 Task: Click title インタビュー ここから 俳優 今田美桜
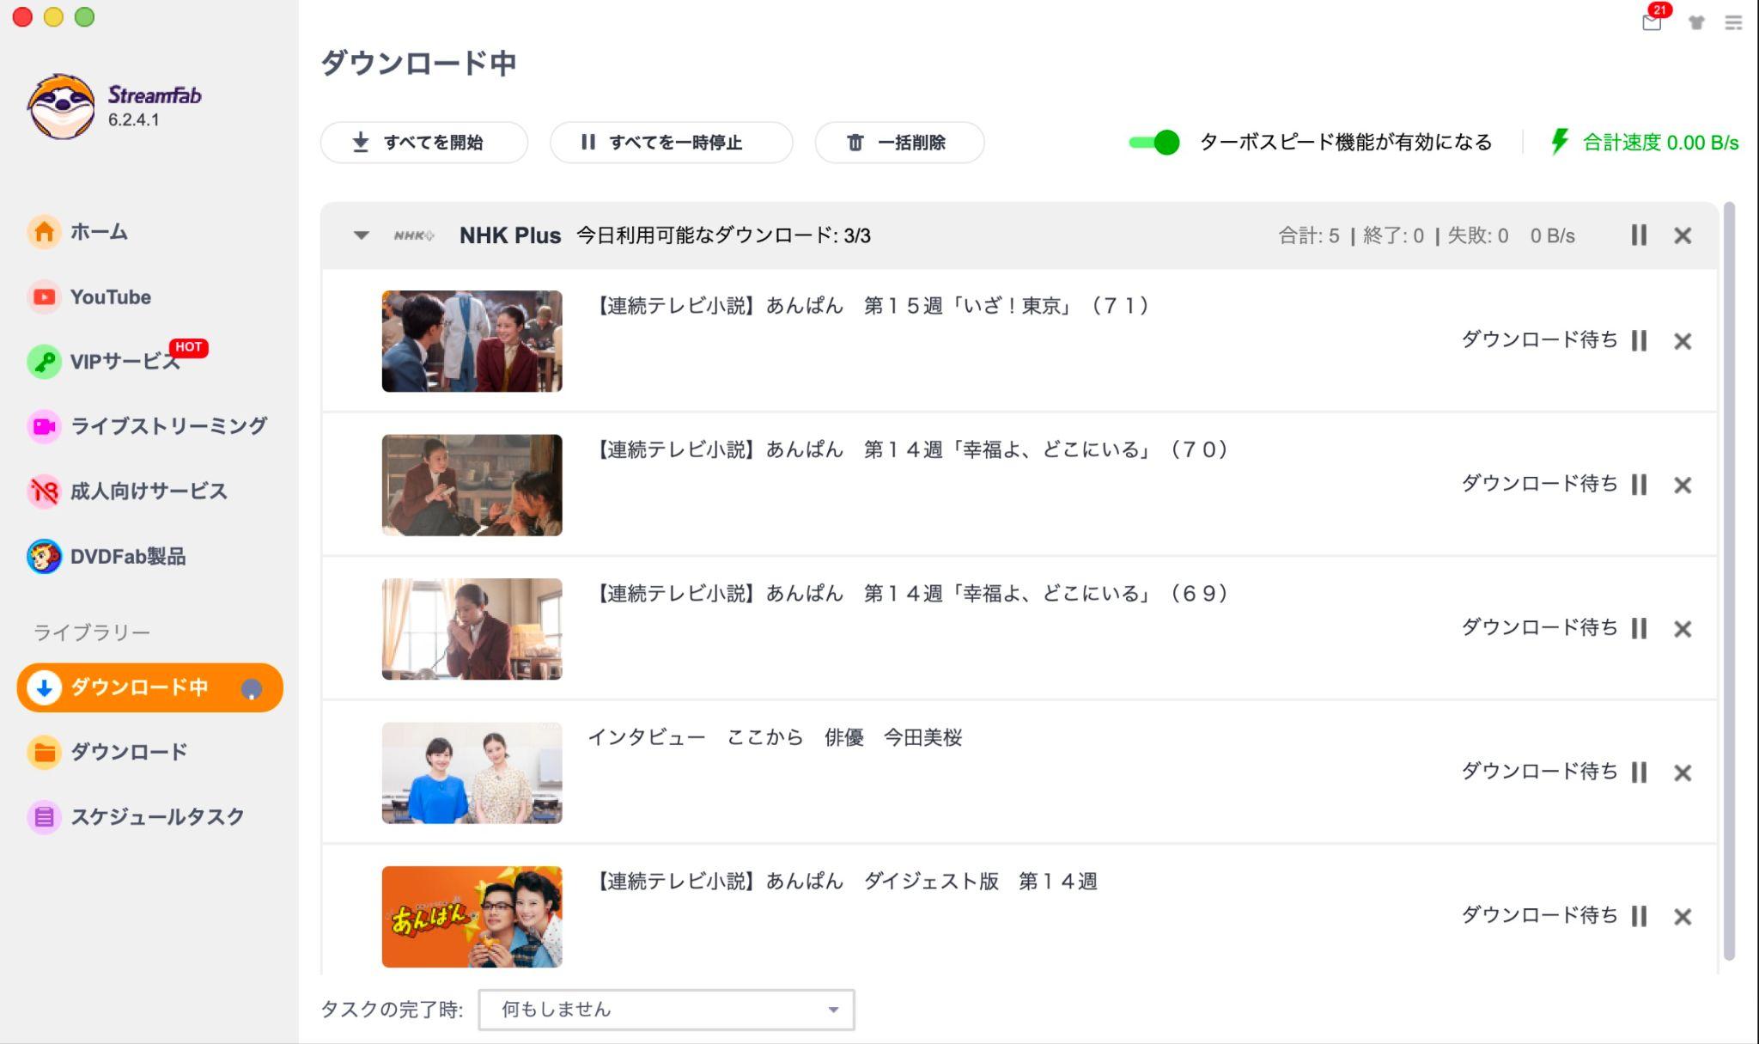(775, 737)
